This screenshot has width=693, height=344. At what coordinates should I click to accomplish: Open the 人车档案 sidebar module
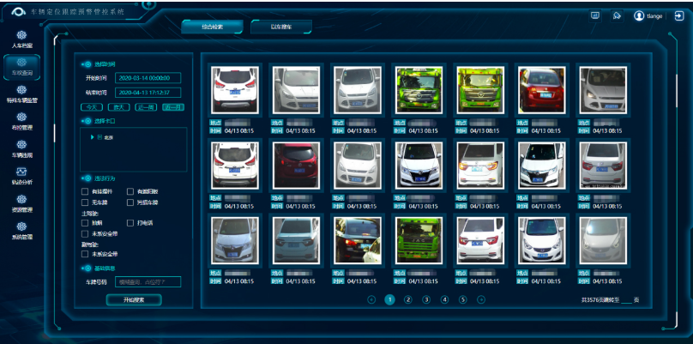coord(21,39)
